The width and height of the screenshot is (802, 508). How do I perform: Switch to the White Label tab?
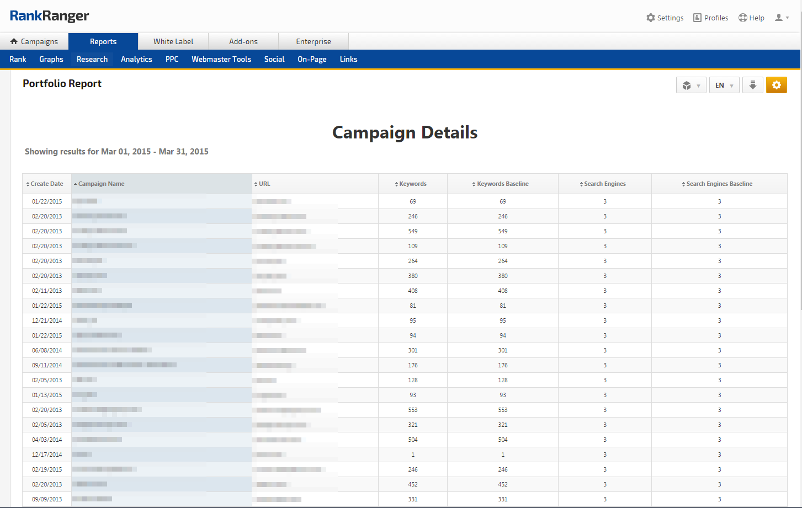pos(173,41)
